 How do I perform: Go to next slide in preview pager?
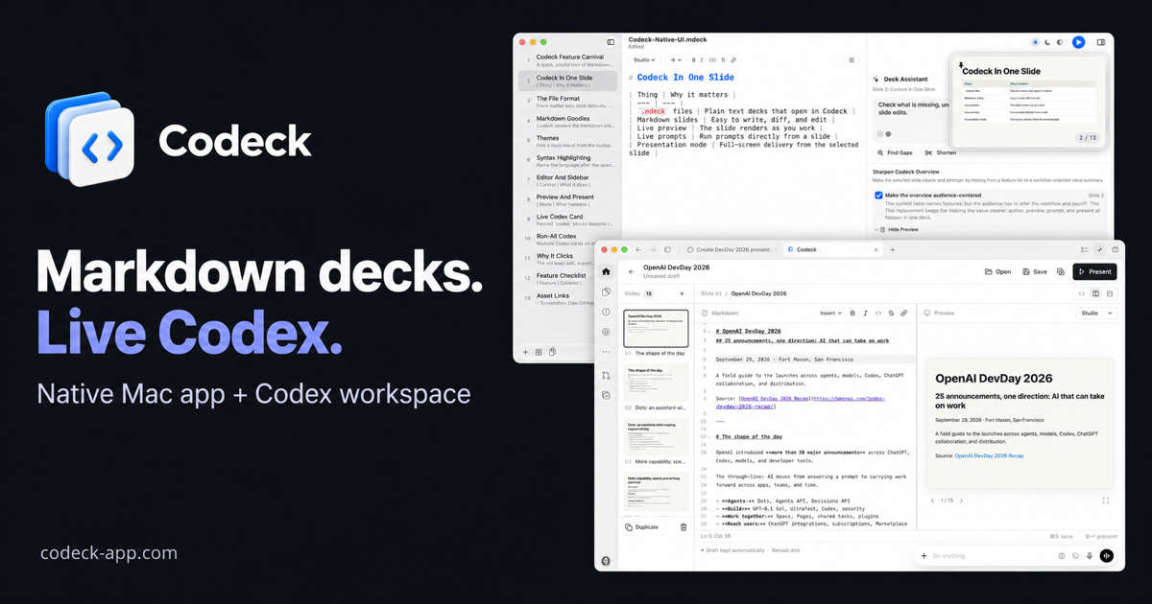961,500
